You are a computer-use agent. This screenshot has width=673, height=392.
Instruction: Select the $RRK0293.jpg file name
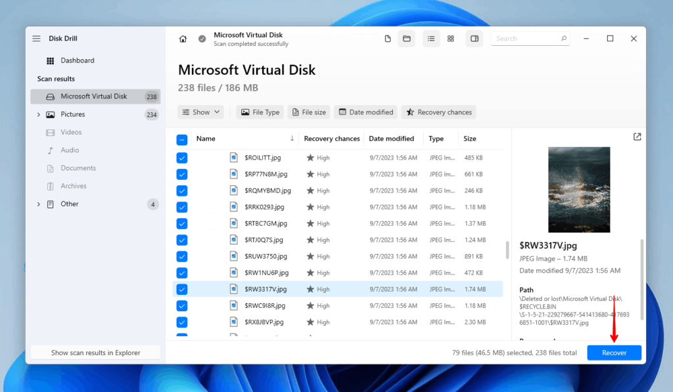pyautogui.click(x=264, y=207)
